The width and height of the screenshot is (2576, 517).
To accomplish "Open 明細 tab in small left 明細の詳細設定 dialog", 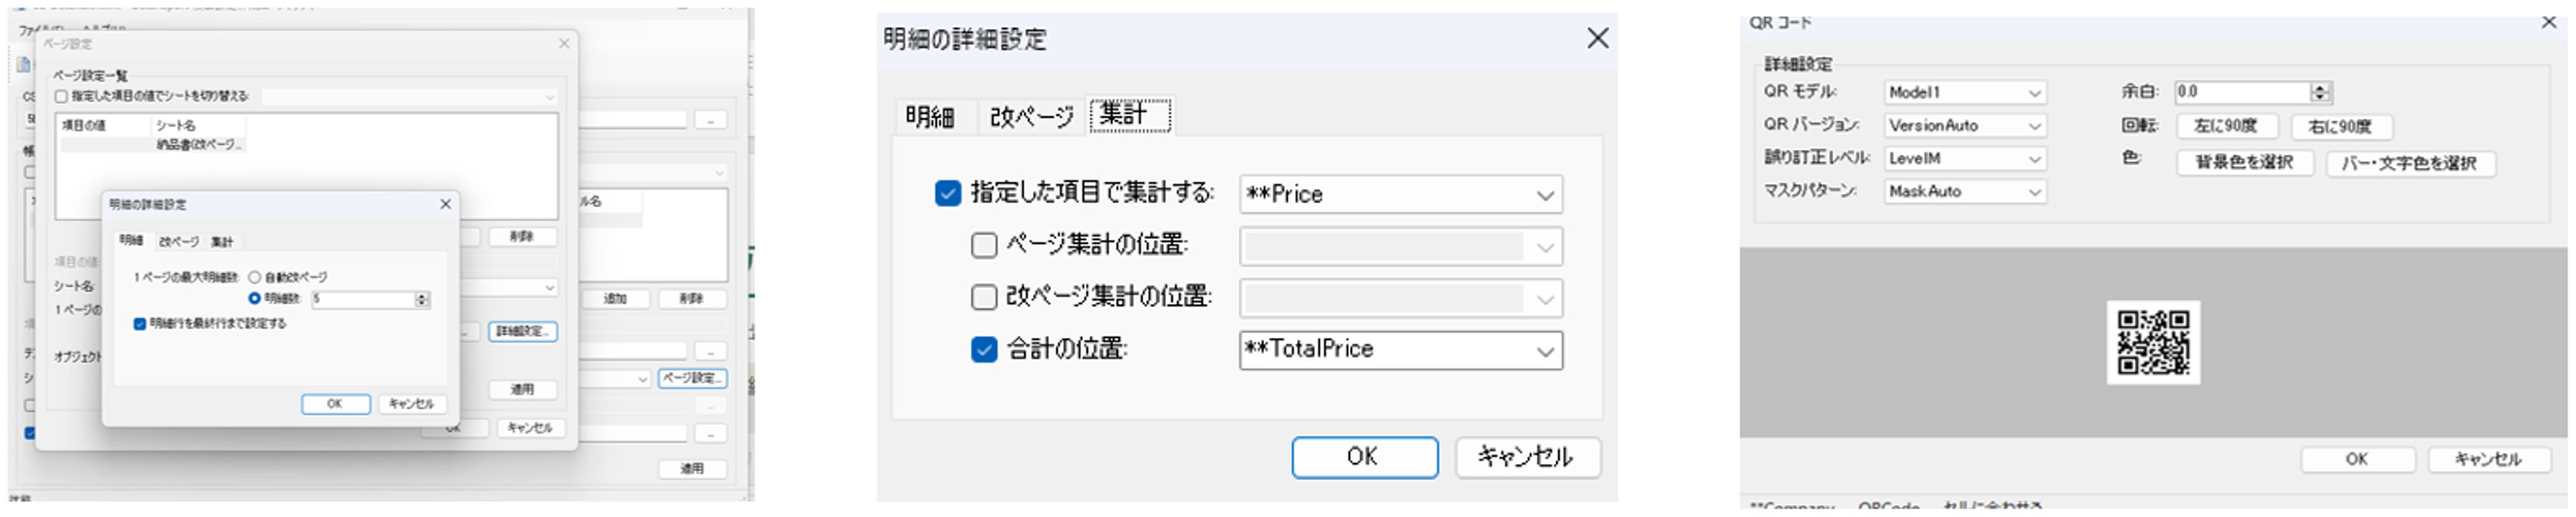I will pos(131,241).
